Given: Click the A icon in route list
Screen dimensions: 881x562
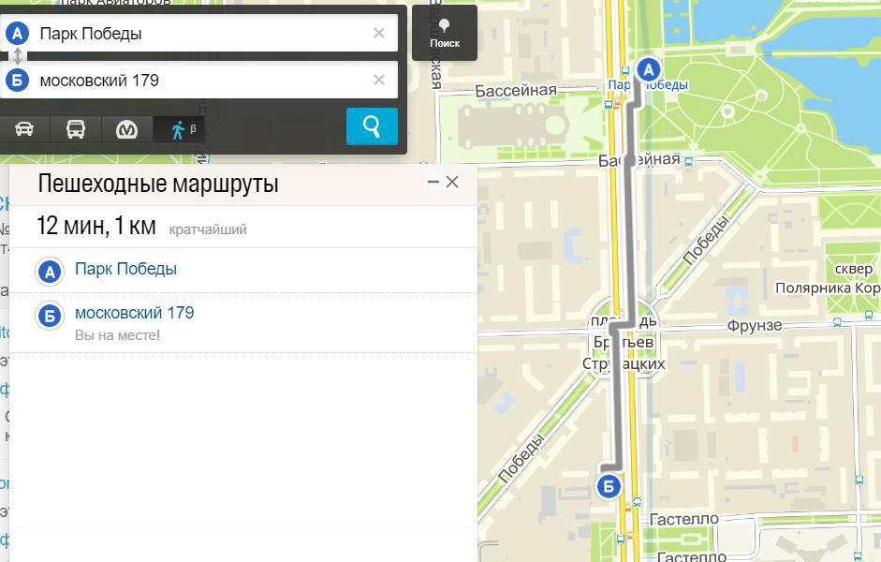Looking at the screenshot, I should tap(49, 272).
